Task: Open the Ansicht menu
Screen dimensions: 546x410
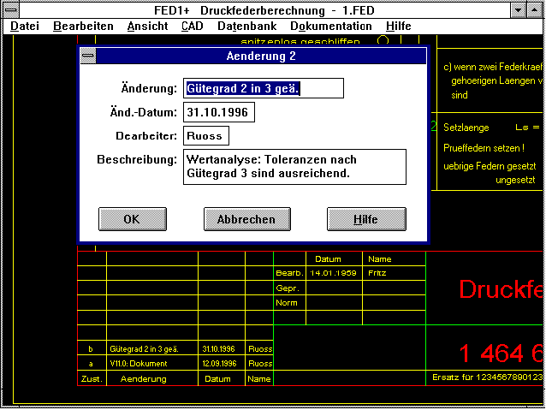Action: (147, 27)
